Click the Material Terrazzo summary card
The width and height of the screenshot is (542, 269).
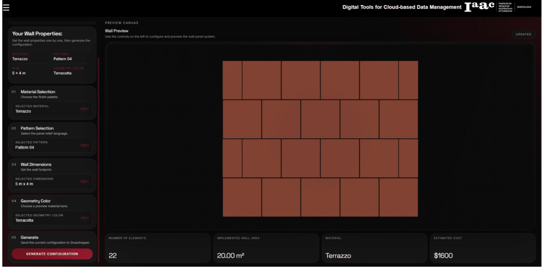374,247
